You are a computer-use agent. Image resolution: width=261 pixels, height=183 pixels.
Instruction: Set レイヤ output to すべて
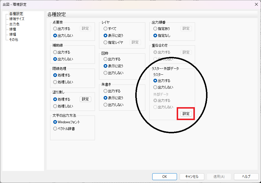tap(106, 28)
